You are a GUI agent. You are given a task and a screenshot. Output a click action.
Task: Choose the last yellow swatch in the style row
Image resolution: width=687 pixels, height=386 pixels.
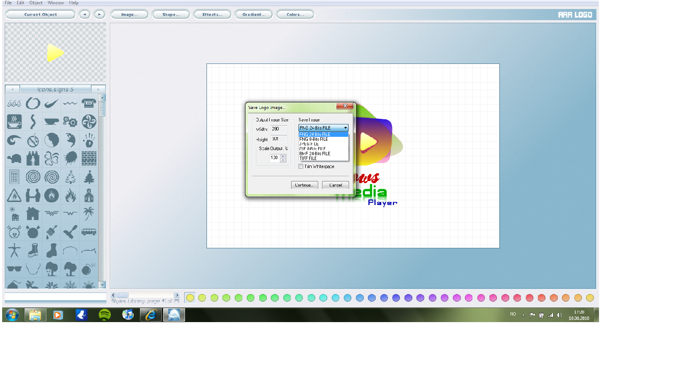(590, 298)
